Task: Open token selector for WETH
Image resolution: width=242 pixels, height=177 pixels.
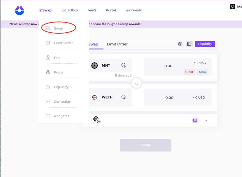Action: click(124, 97)
